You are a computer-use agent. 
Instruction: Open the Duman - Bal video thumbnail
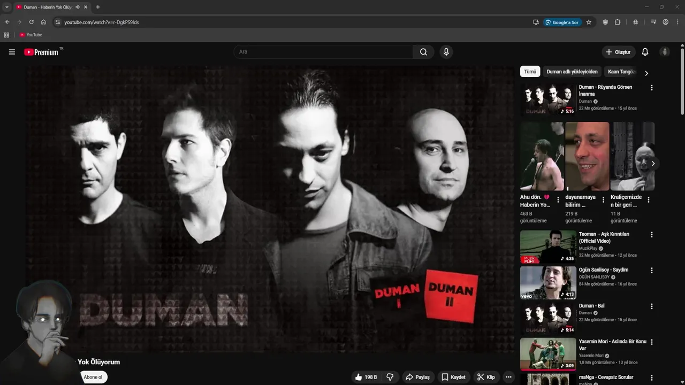click(x=548, y=318)
